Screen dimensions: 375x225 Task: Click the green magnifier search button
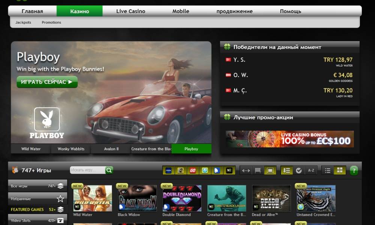[x=109, y=170]
